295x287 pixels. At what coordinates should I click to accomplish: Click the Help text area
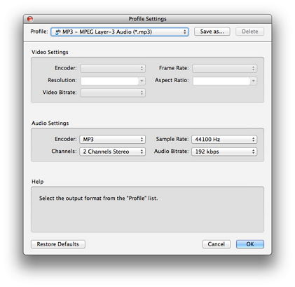pos(147,209)
